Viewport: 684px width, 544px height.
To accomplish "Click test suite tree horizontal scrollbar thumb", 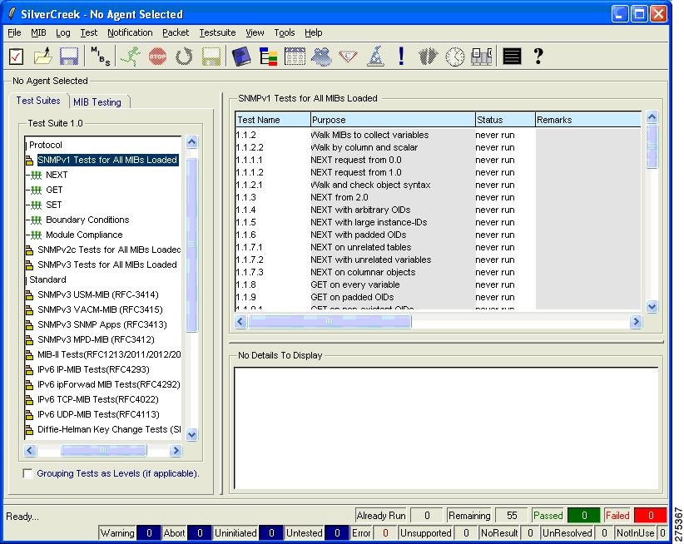I will [x=103, y=450].
